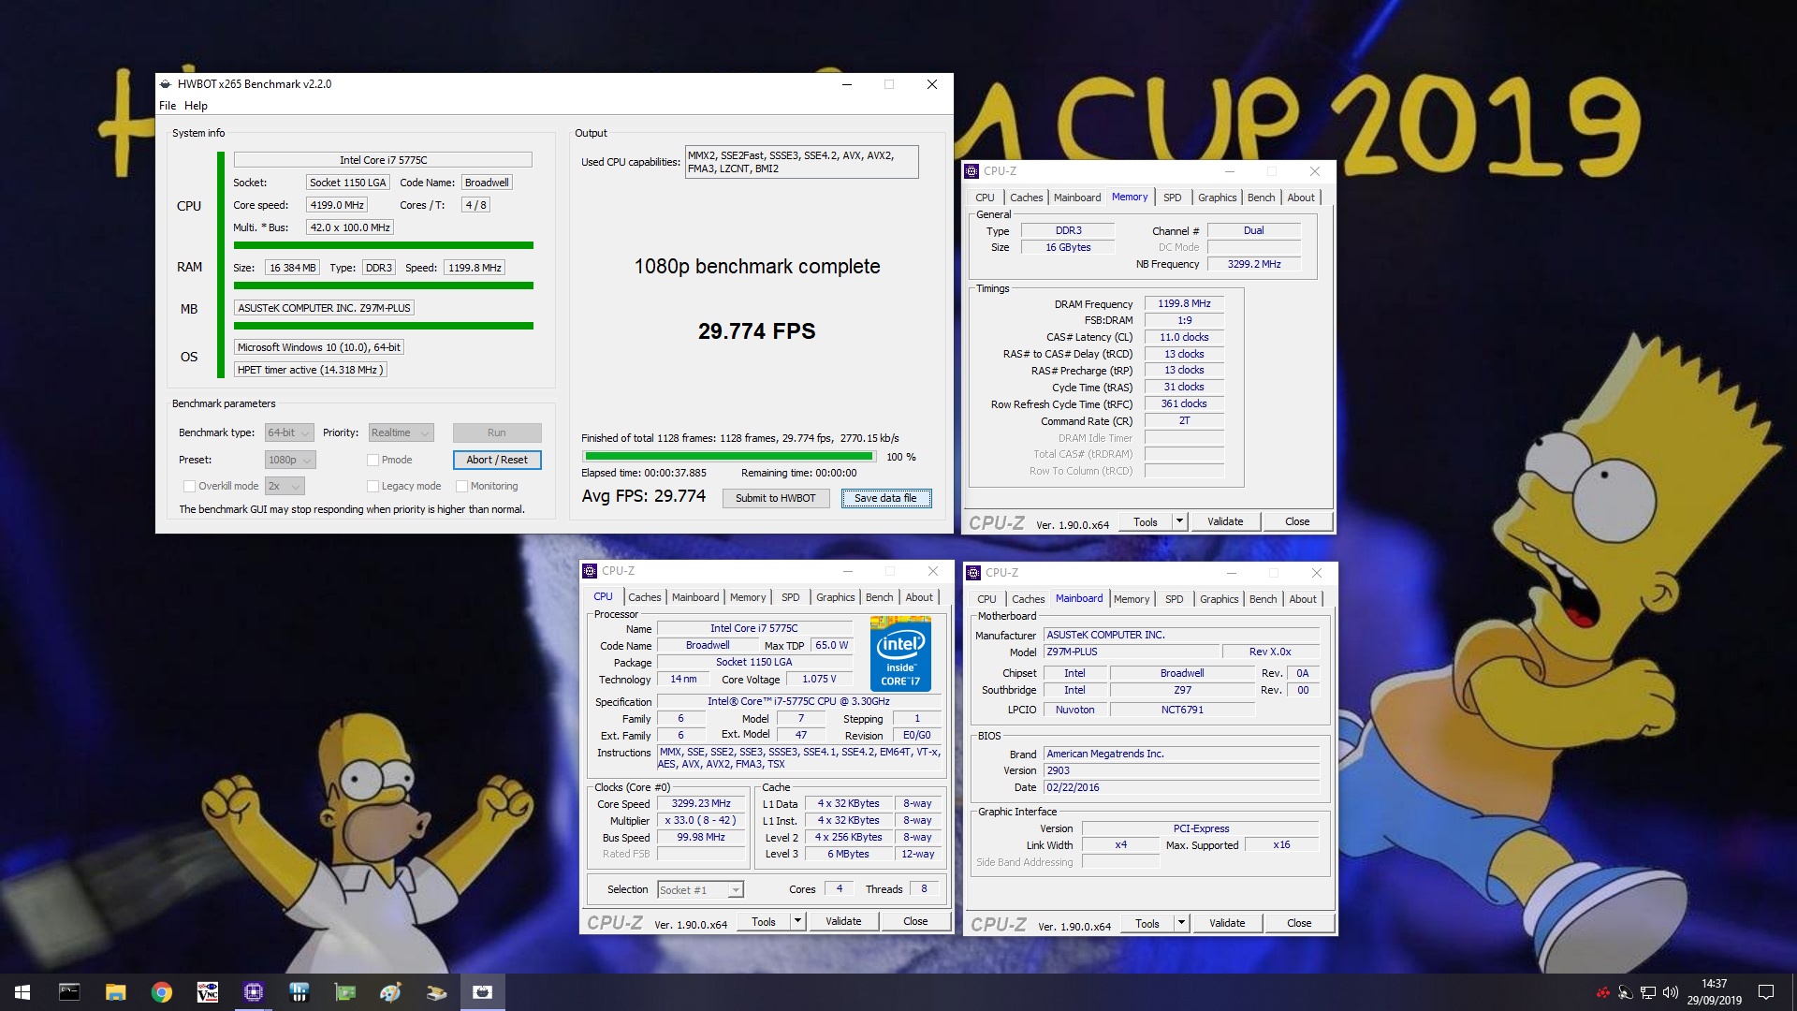Click Save data file button
1797x1011 pixels.
(885, 498)
